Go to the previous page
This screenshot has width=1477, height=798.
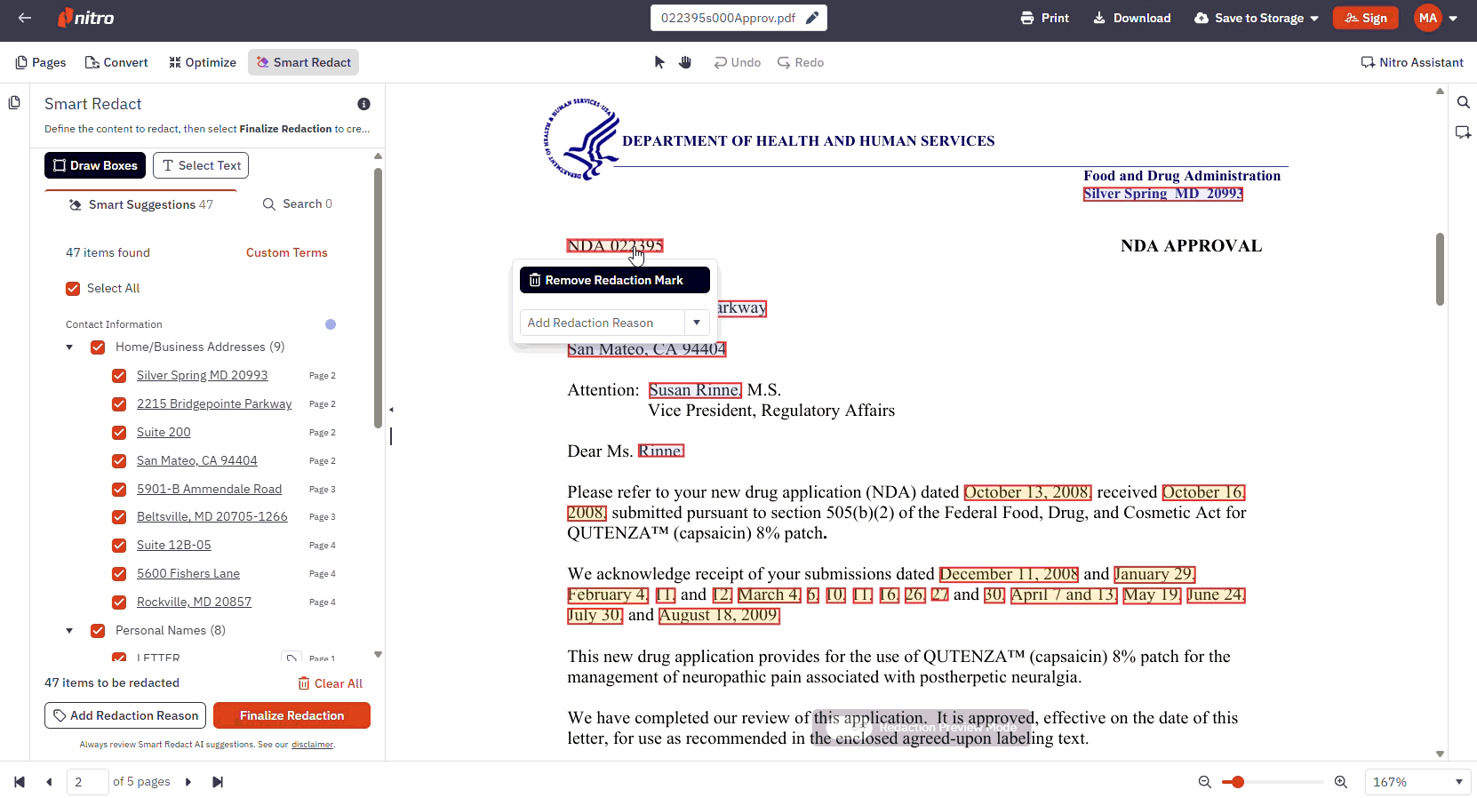pos(49,782)
